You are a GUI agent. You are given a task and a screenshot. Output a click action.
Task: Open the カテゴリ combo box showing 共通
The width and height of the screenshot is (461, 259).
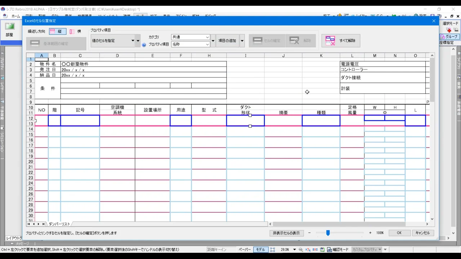[x=191, y=37]
